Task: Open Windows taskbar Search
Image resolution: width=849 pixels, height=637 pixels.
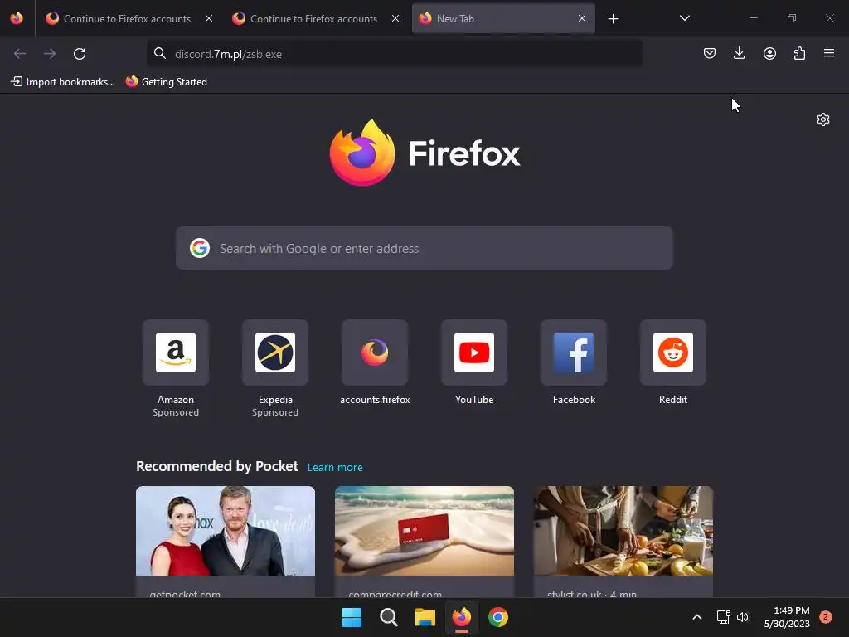Action: (388, 617)
